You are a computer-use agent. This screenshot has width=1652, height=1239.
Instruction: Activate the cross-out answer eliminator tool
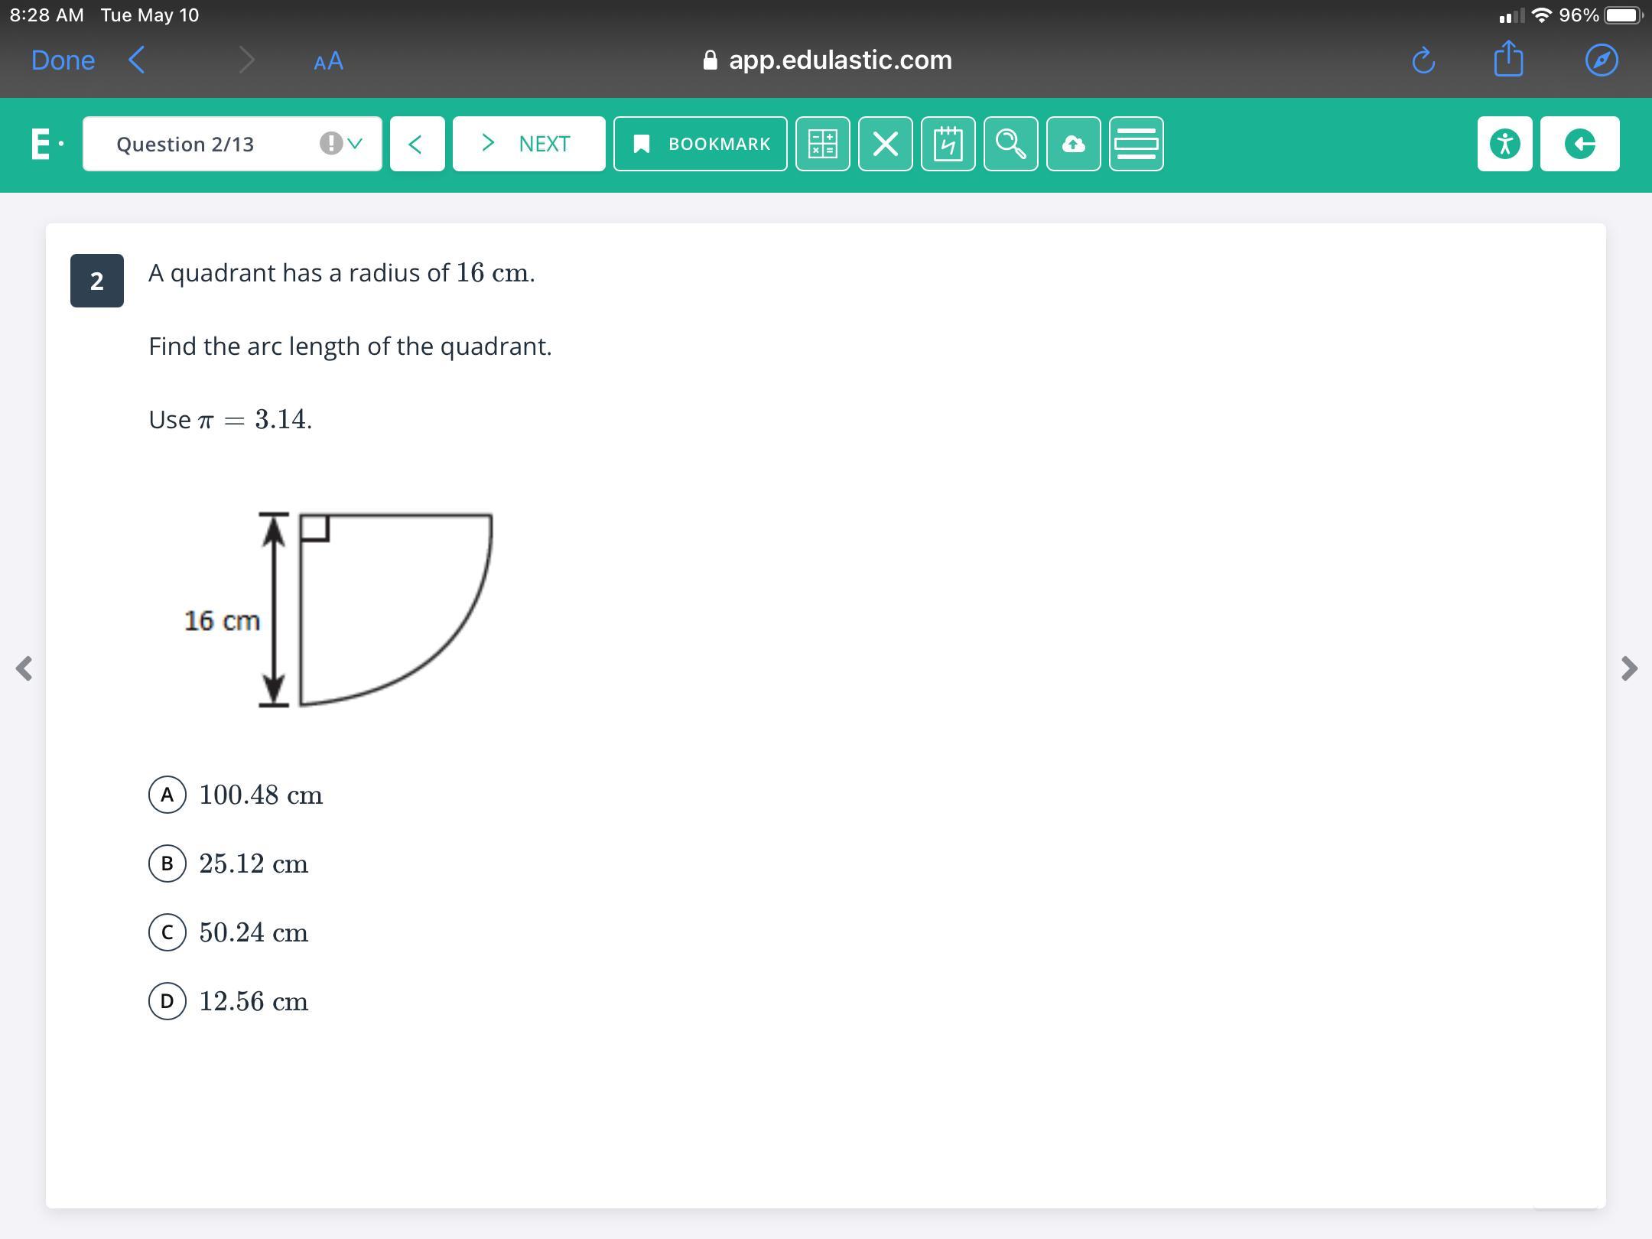click(885, 144)
